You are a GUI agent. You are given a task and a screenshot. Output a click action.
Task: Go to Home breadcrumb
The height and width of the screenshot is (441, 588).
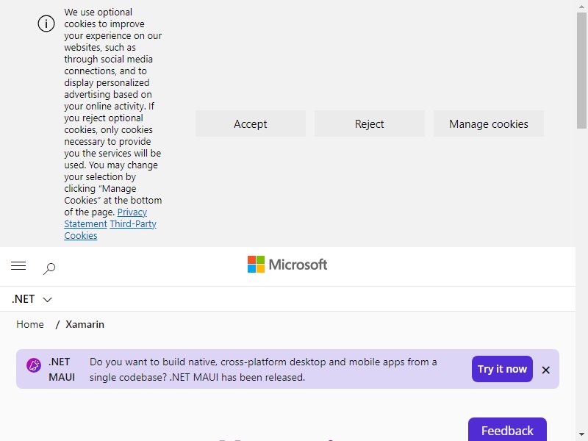coord(30,324)
